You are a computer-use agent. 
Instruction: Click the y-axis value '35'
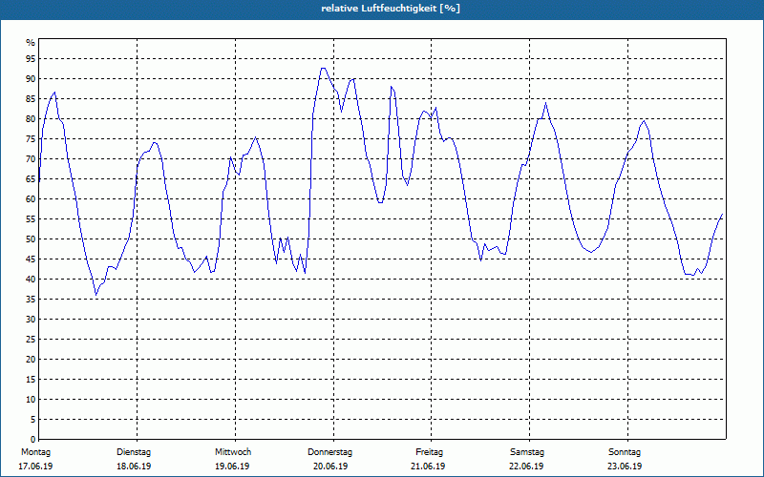31,300
